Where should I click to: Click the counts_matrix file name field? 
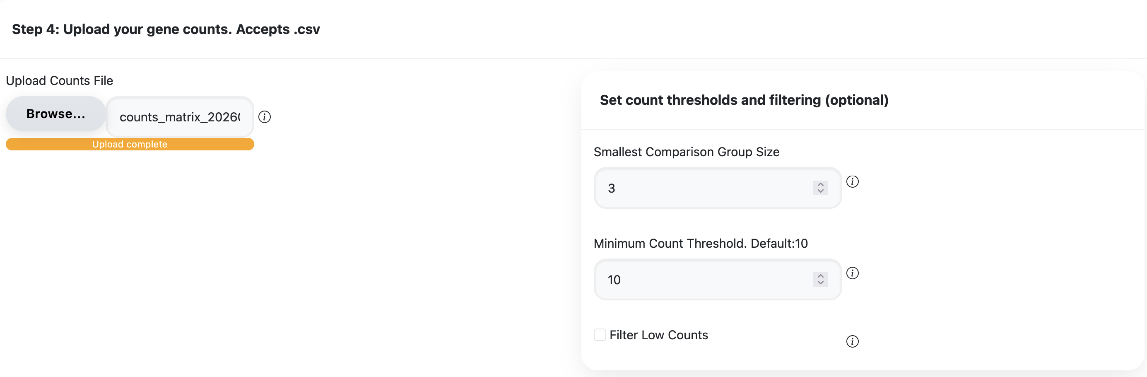coord(180,117)
